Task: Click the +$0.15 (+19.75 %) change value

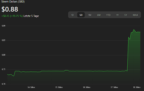Action: (12, 16)
